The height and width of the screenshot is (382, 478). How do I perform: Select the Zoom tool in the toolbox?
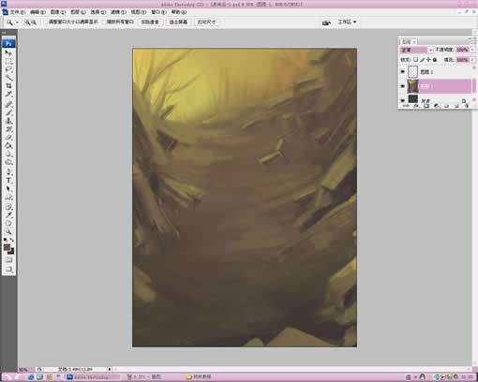(x=8, y=231)
